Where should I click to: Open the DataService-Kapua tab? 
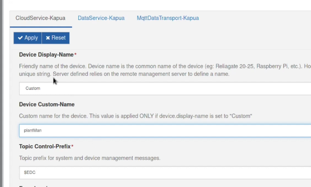pyautogui.click(x=101, y=18)
